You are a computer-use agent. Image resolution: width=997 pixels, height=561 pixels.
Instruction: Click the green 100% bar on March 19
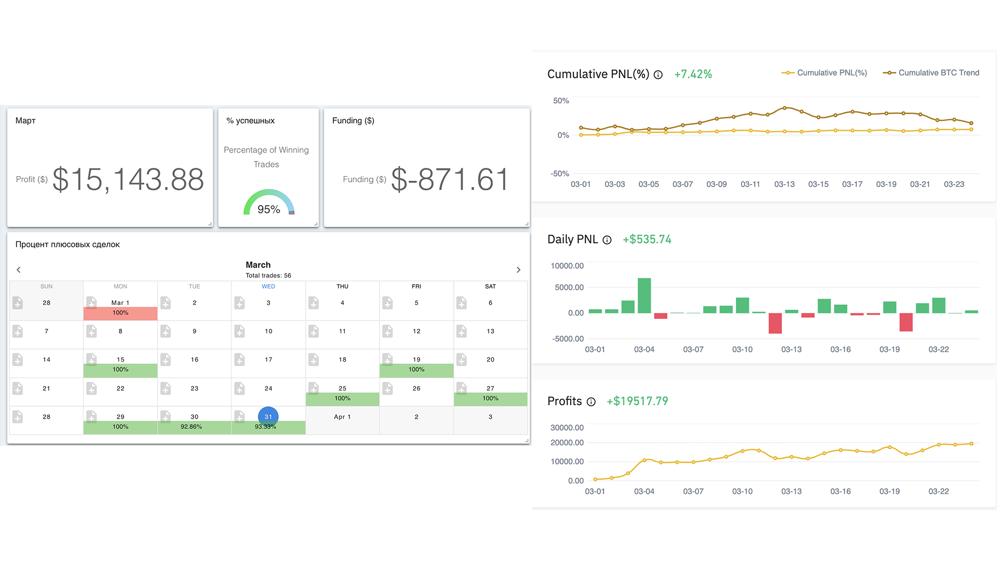pos(416,370)
